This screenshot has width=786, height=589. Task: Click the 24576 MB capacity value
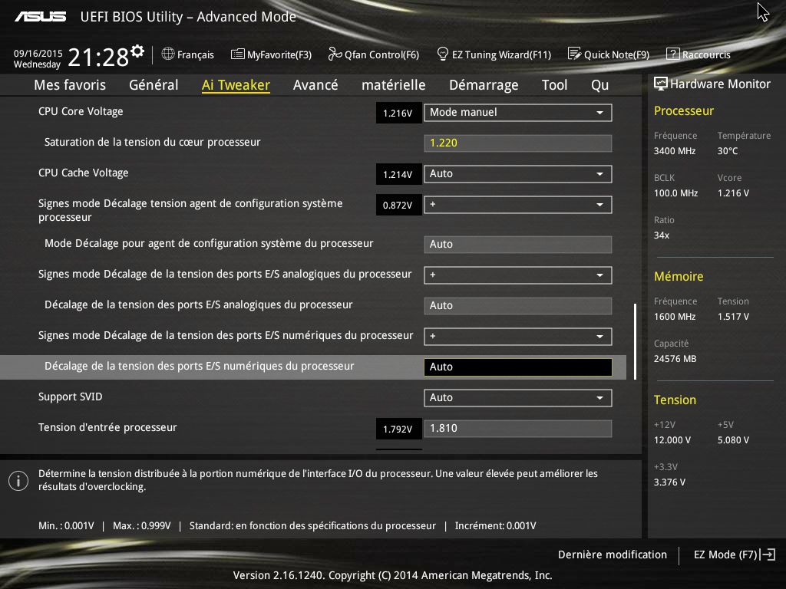point(675,359)
